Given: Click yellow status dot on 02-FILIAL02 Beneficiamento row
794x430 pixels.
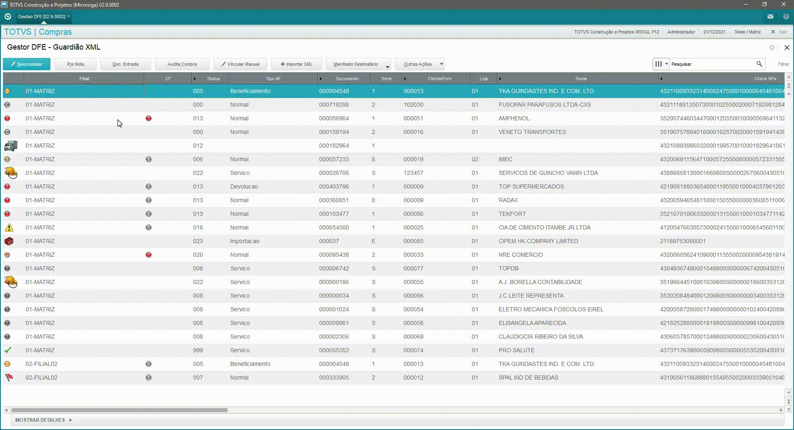Looking at the screenshot, I should coord(7,364).
